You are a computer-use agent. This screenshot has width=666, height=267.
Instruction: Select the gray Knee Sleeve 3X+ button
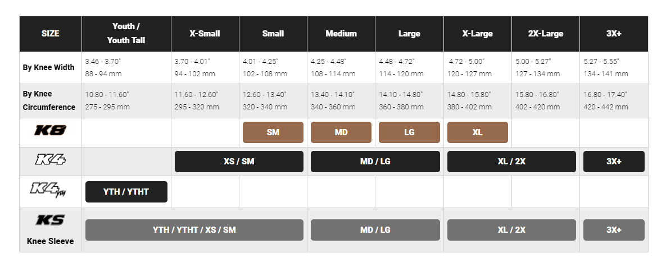tap(614, 230)
